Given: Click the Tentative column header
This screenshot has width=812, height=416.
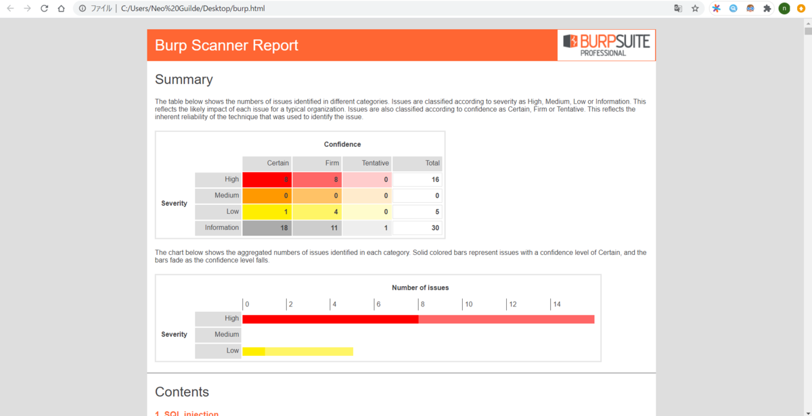Looking at the screenshot, I should 367,163.
